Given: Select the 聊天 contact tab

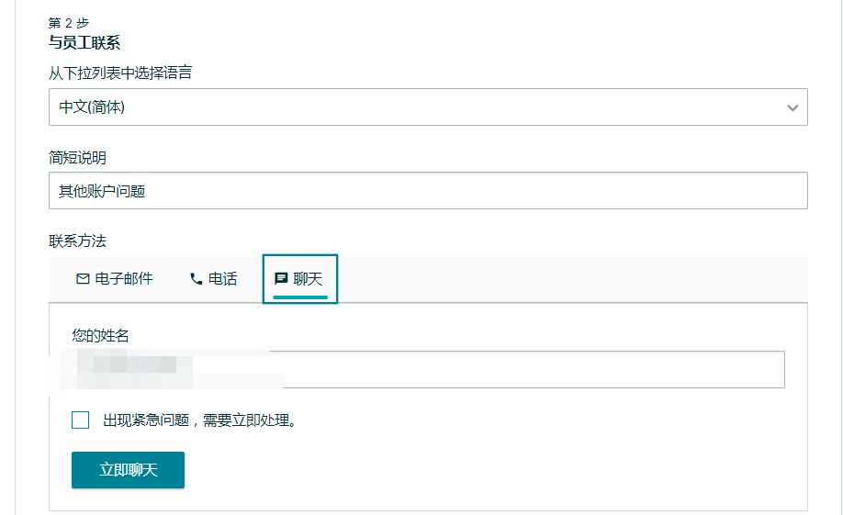Looking at the screenshot, I should (300, 279).
